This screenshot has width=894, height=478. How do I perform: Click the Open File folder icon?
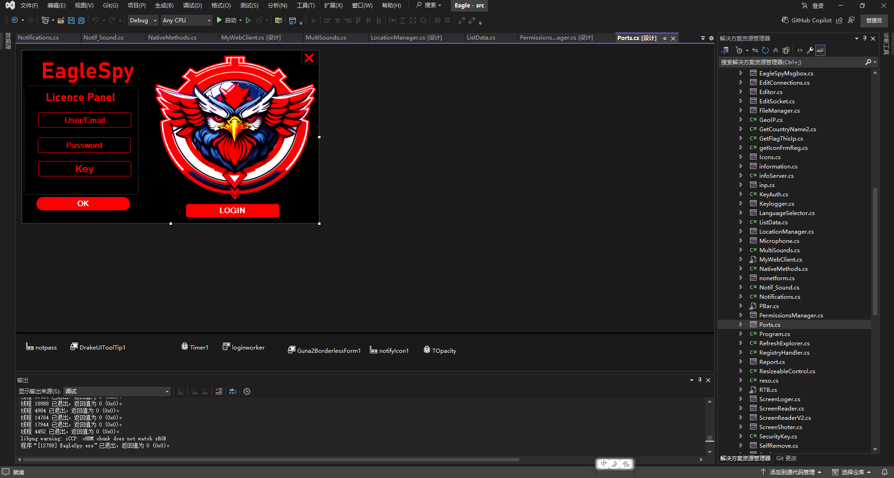click(61, 20)
